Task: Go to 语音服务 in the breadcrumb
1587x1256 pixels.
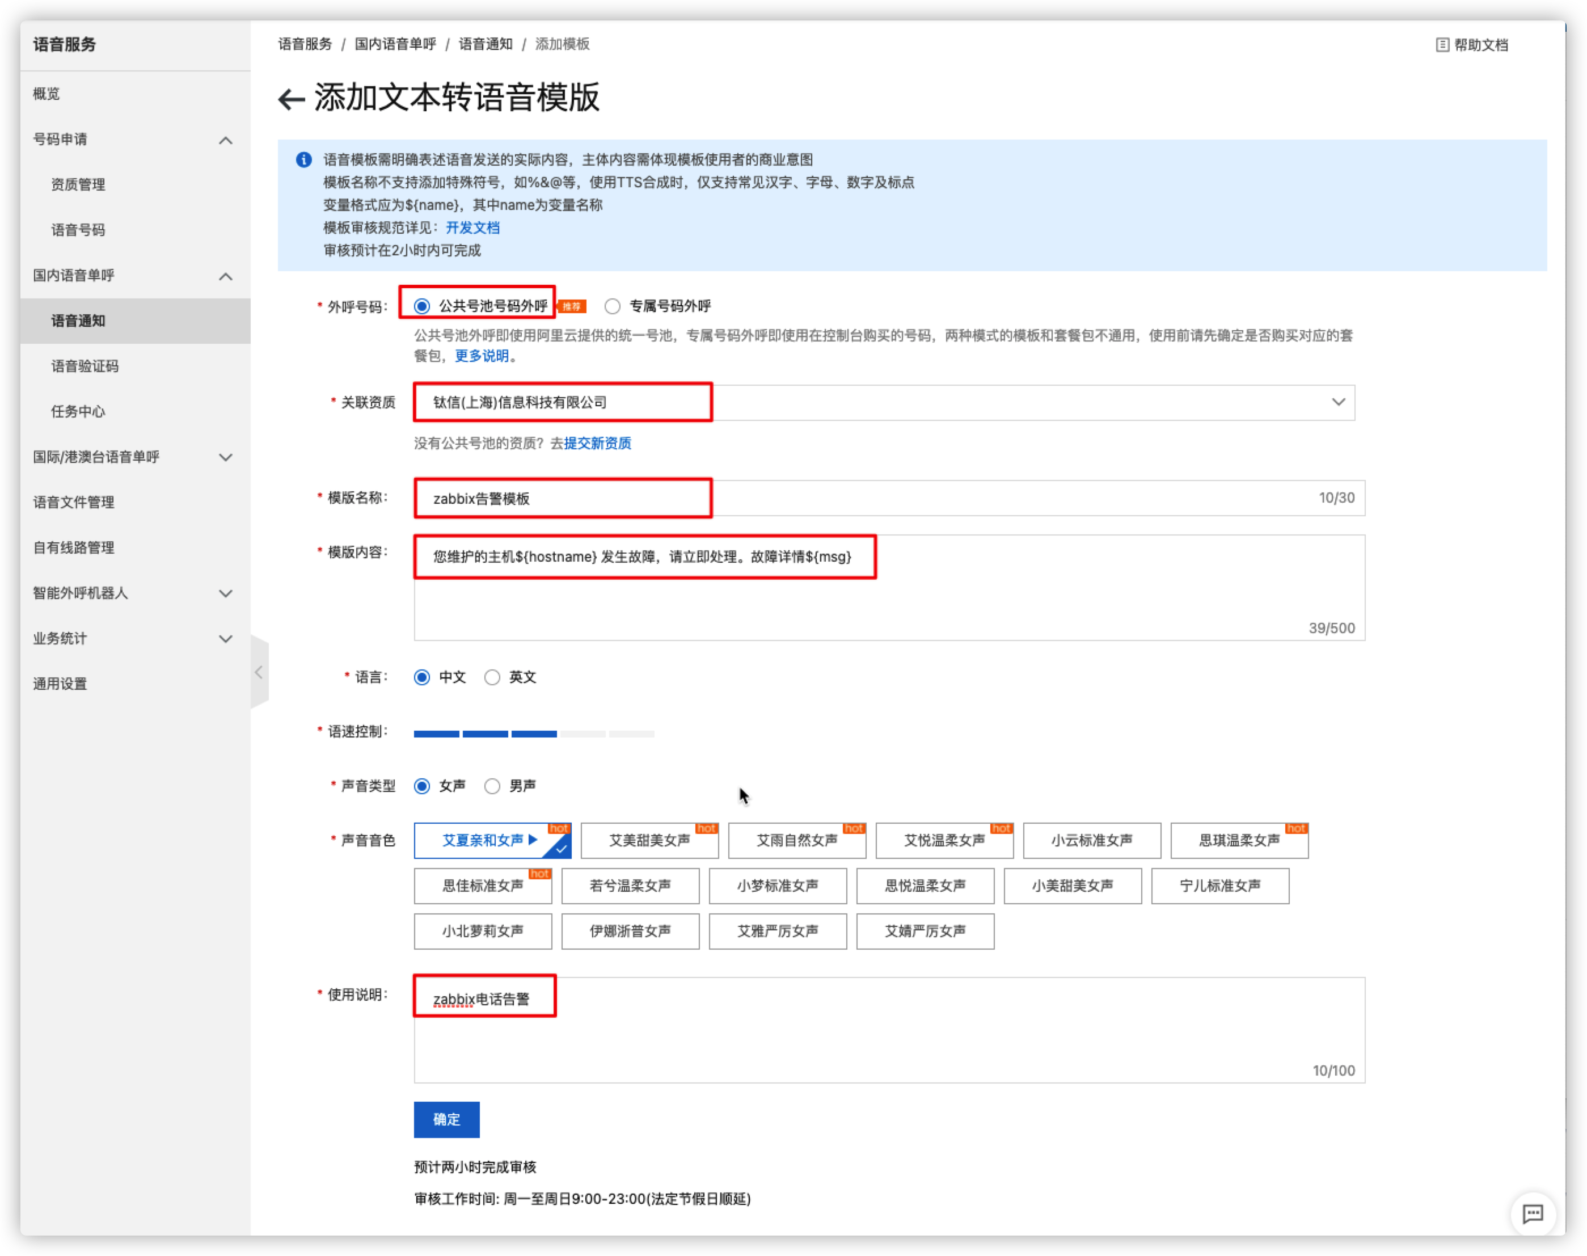Action: click(x=305, y=44)
